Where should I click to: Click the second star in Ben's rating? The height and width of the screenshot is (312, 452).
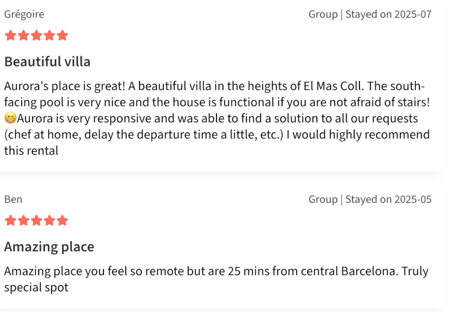23,221
